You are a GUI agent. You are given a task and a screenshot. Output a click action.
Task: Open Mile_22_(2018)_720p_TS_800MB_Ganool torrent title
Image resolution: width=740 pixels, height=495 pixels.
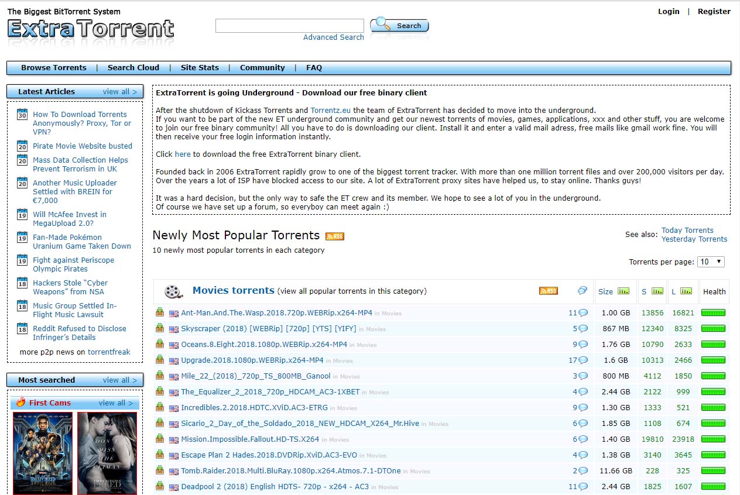[256, 376]
